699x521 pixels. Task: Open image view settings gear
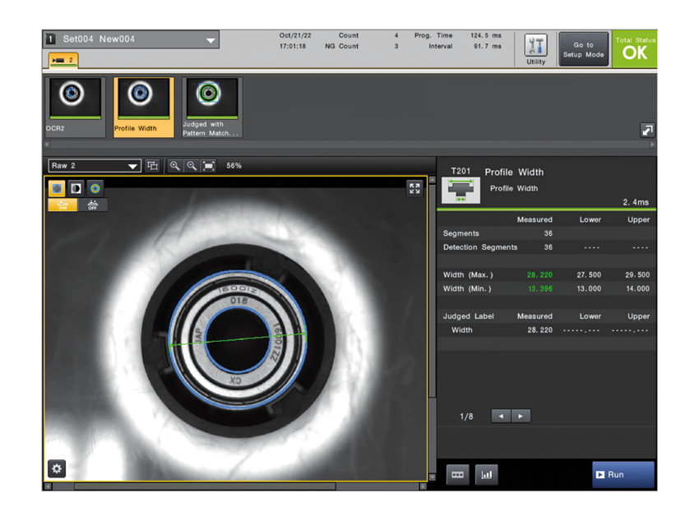(57, 468)
